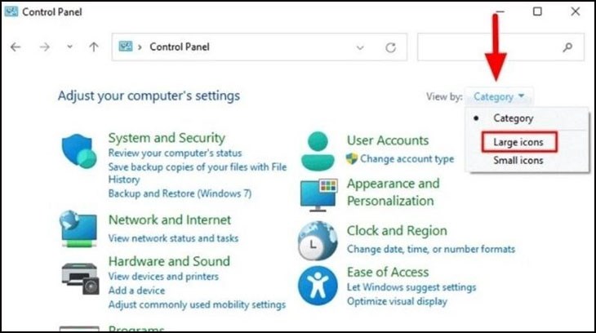
Task: Click the Clock and Region globe icon
Action: [318, 241]
